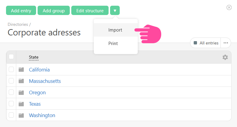This screenshot has height=127, width=237.
Task: Click the folder icon beside Oregon
Action: tap(21, 92)
